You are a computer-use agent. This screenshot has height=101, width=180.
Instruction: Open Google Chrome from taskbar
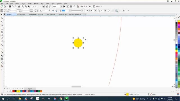click(61, 98)
